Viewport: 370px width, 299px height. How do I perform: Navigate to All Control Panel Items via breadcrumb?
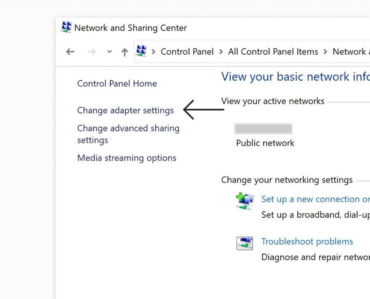[x=273, y=52]
